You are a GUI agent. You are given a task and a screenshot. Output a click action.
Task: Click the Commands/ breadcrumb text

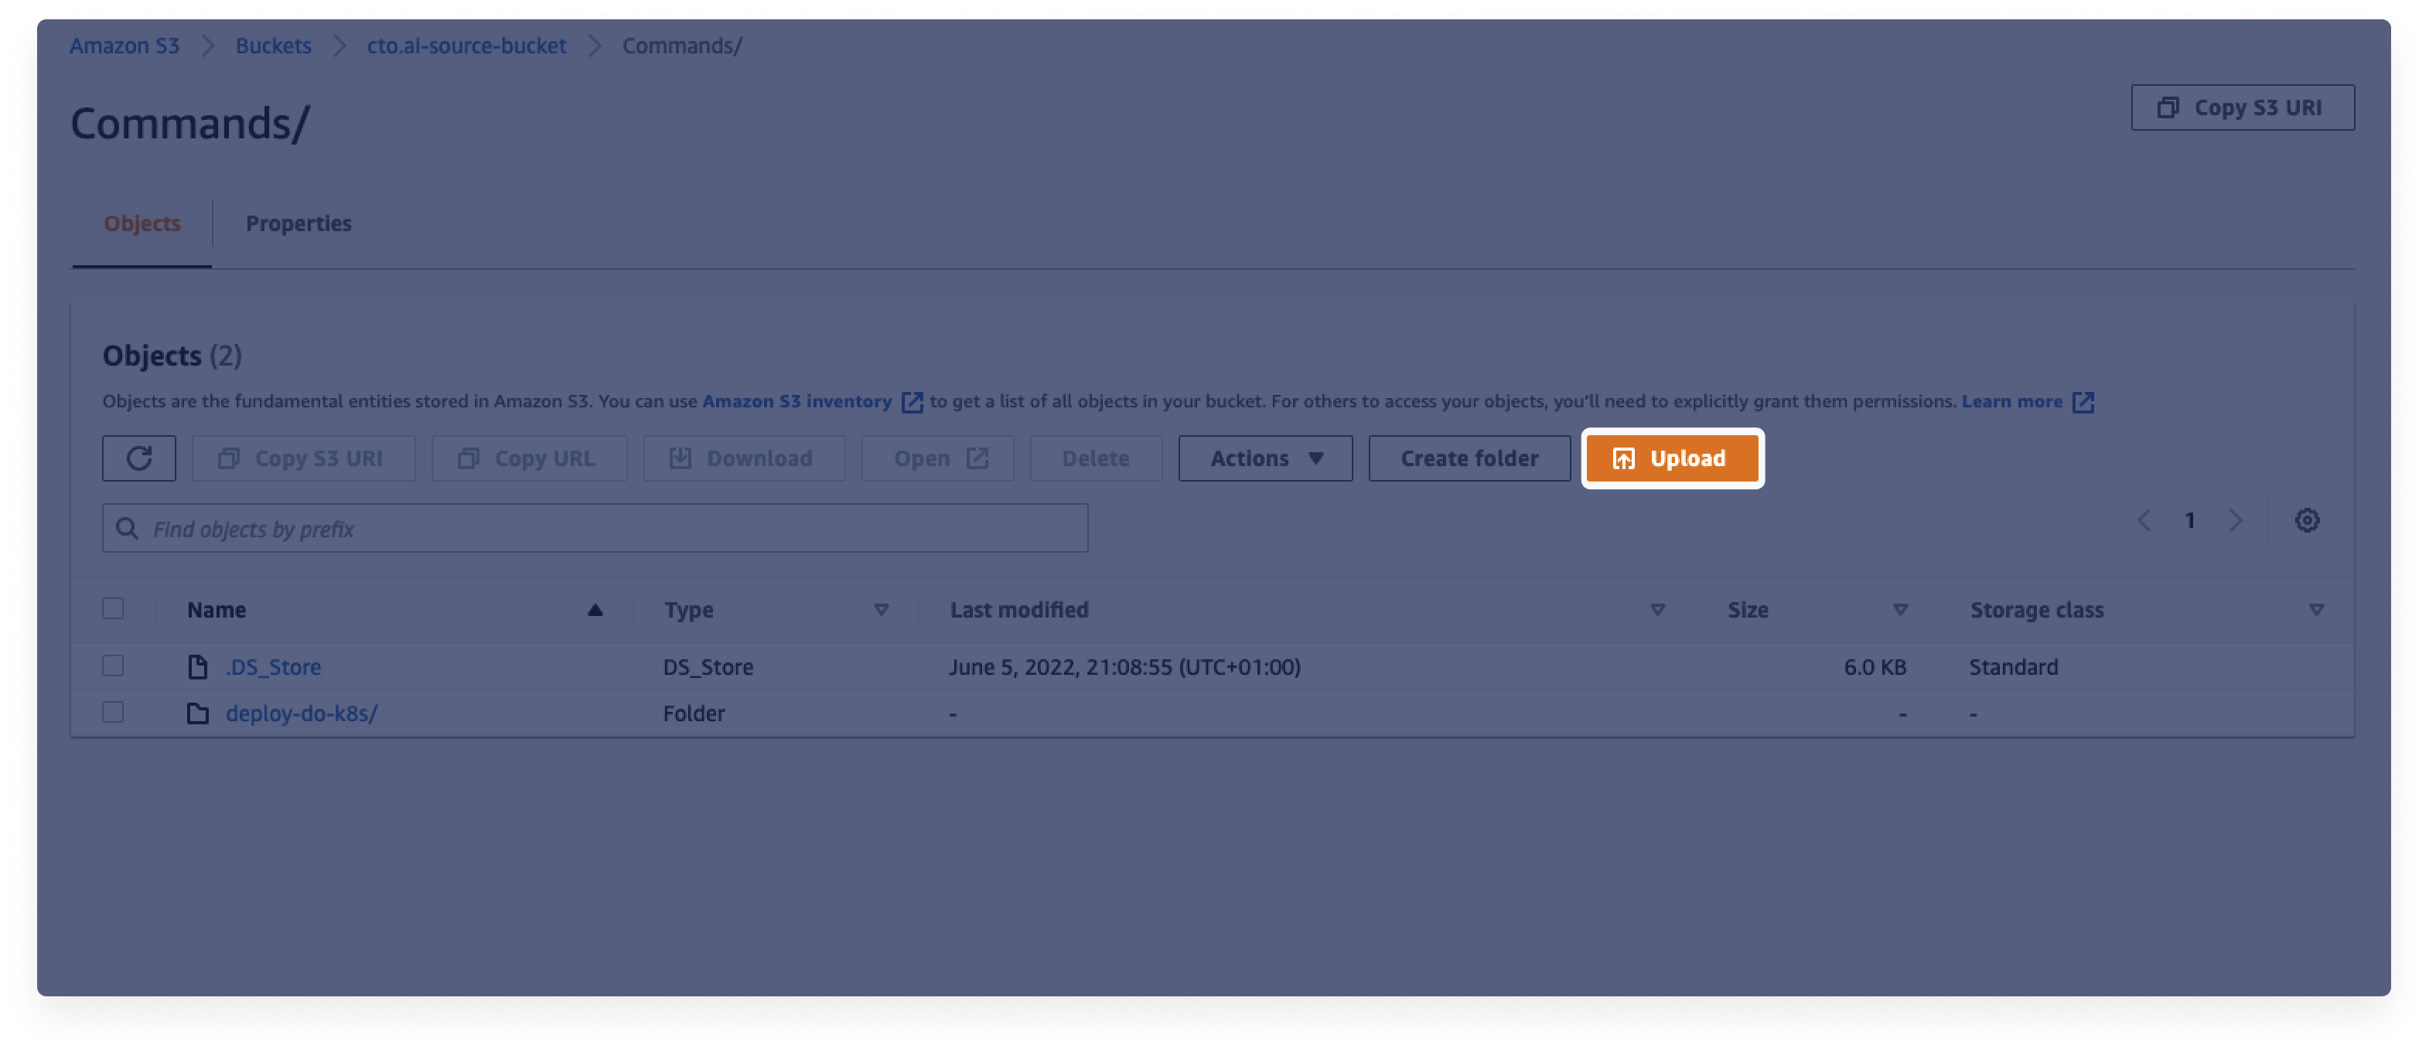point(683,46)
